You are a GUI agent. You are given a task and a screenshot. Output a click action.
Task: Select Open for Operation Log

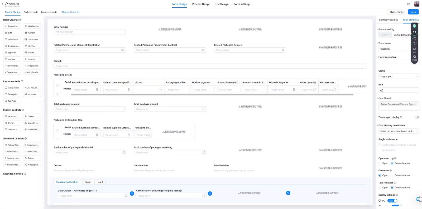point(380,163)
